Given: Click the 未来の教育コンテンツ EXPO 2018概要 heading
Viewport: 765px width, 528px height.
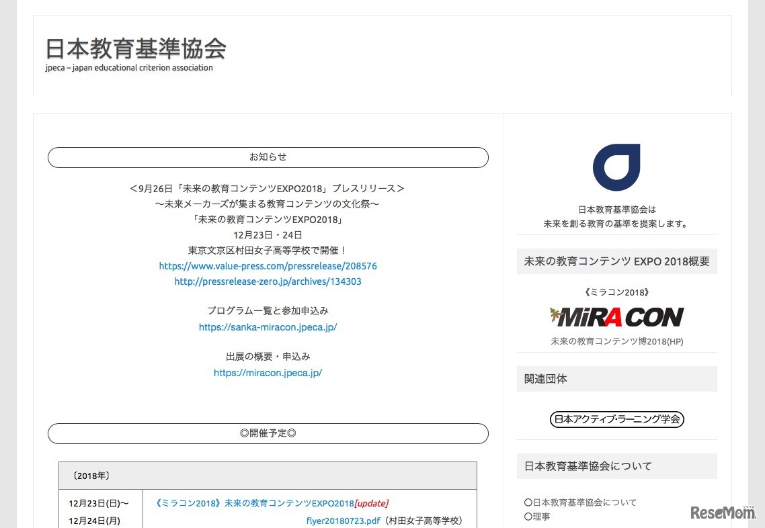Looking at the screenshot, I should (x=616, y=261).
